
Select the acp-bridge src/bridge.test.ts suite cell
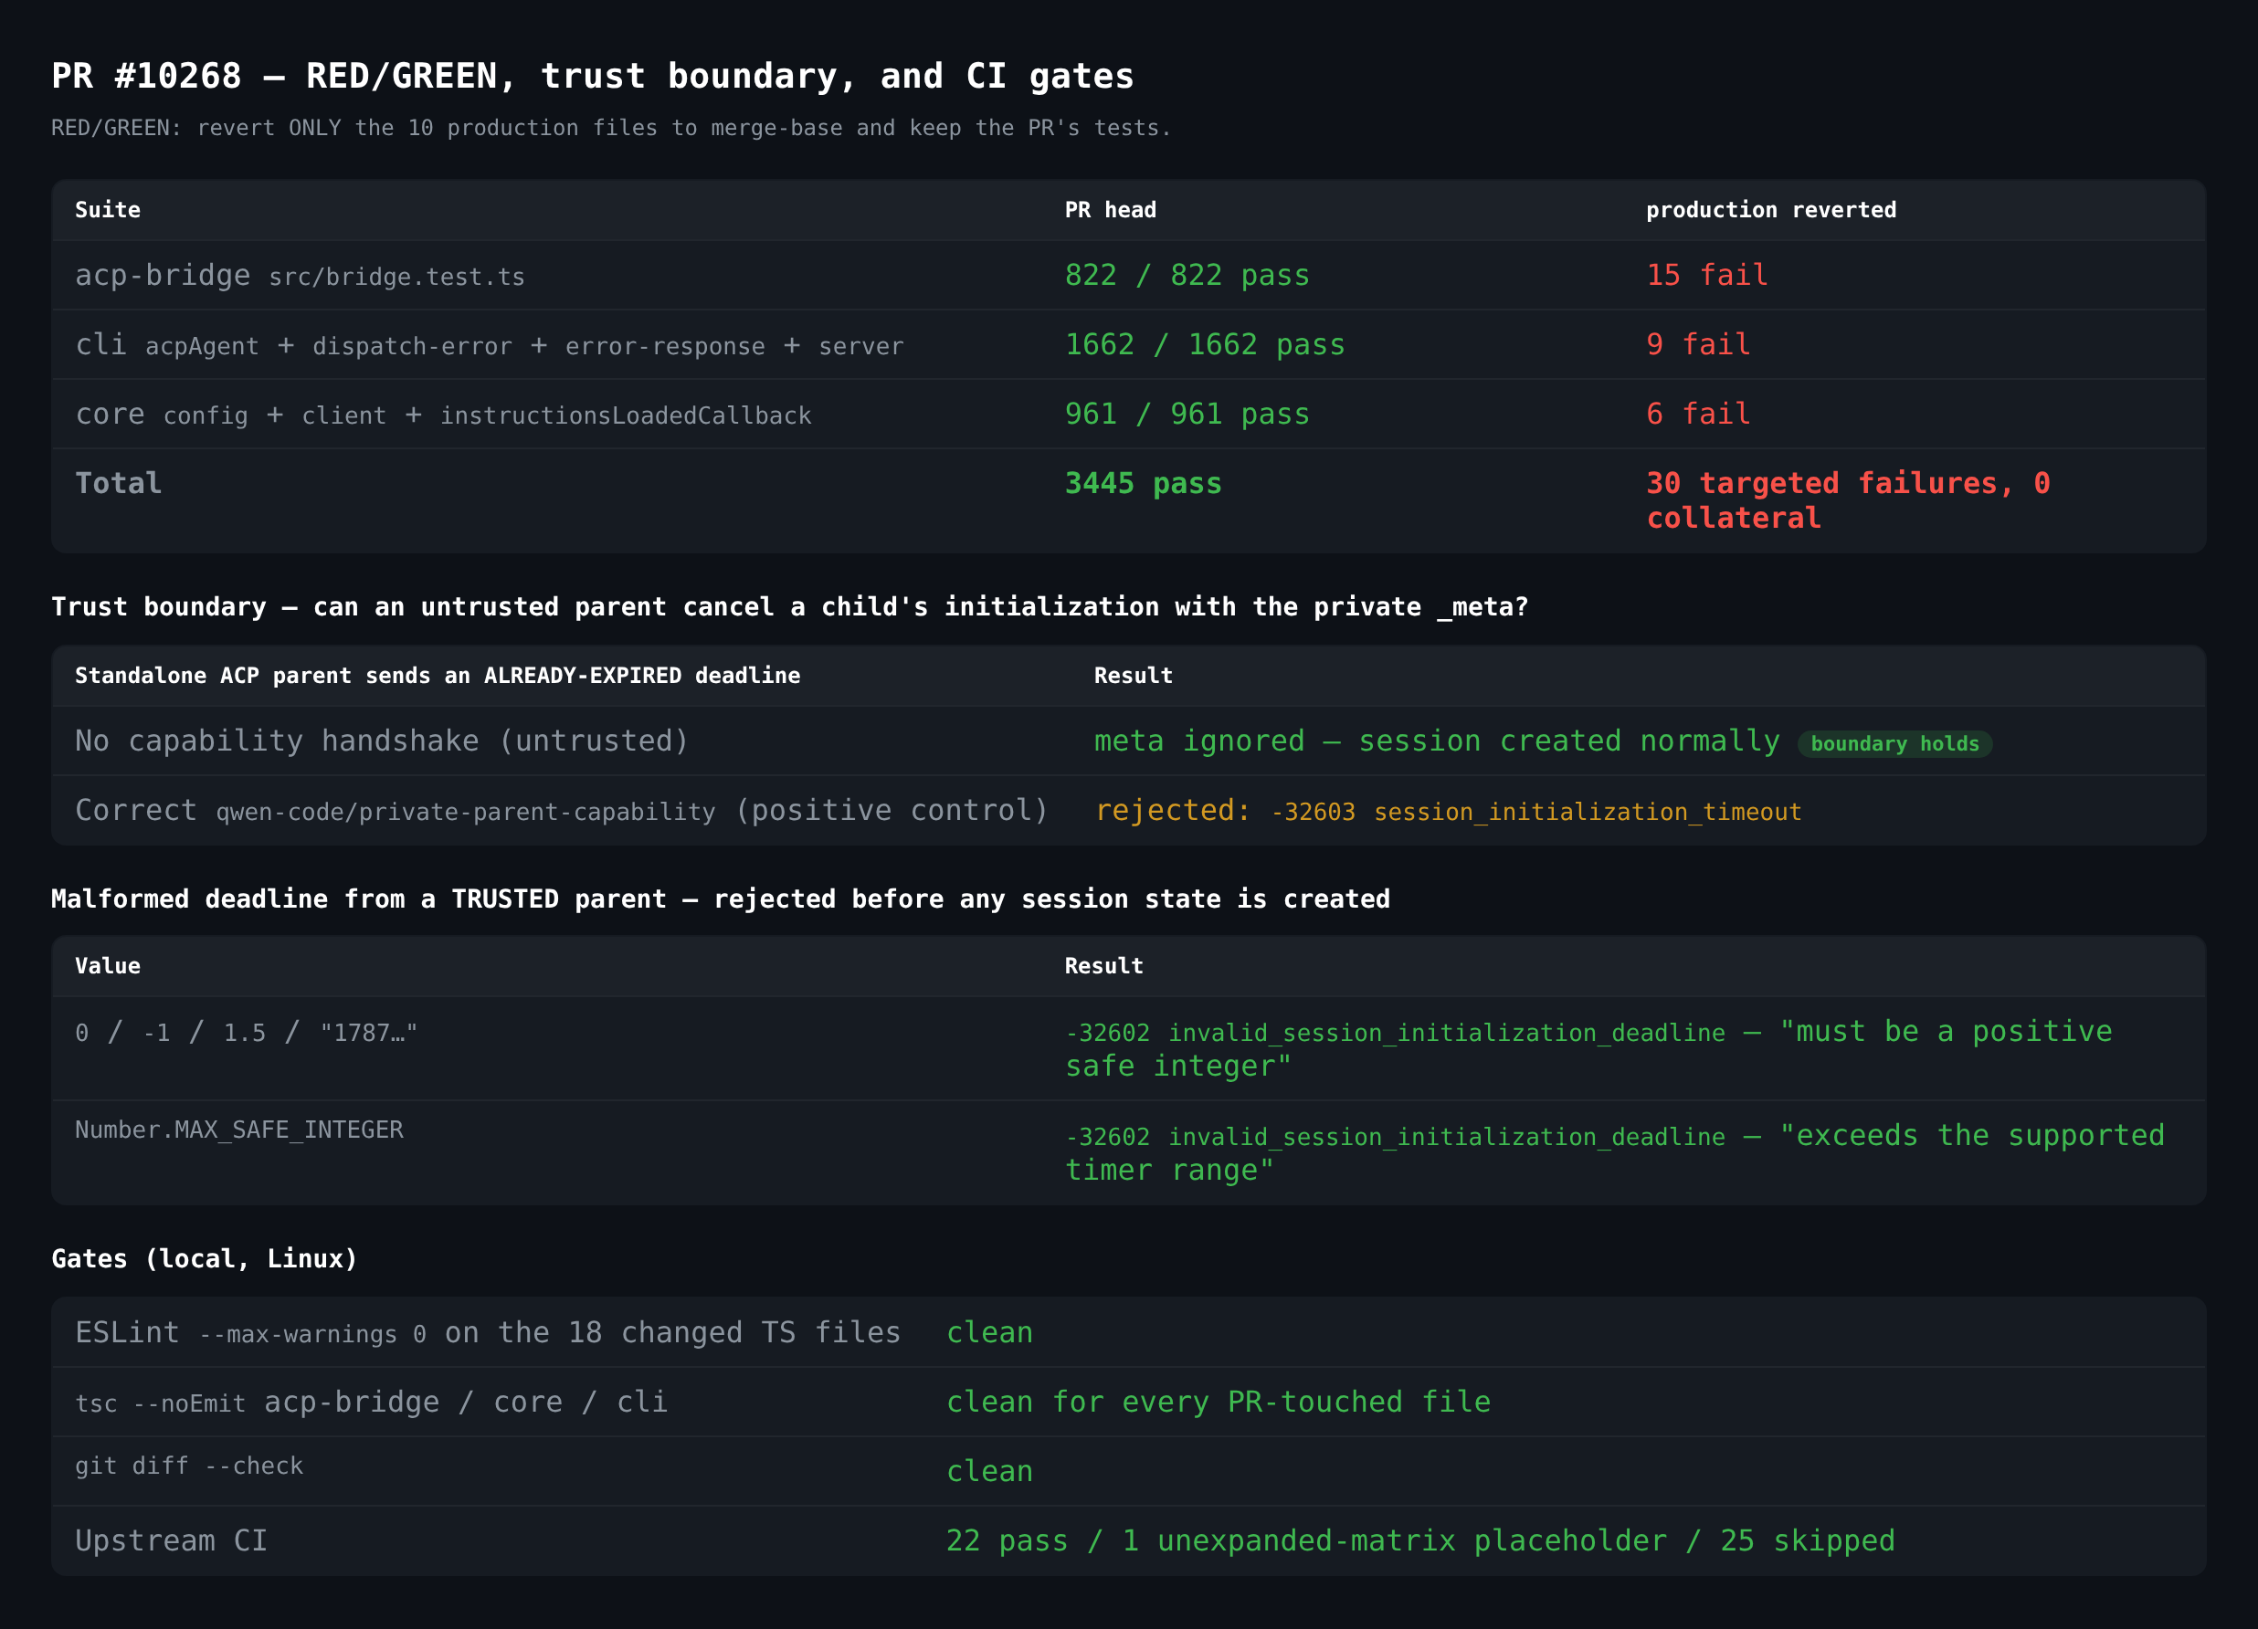coord(300,276)
